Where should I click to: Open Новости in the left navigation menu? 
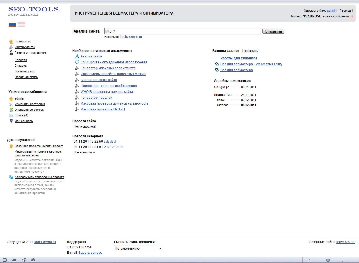21,60
